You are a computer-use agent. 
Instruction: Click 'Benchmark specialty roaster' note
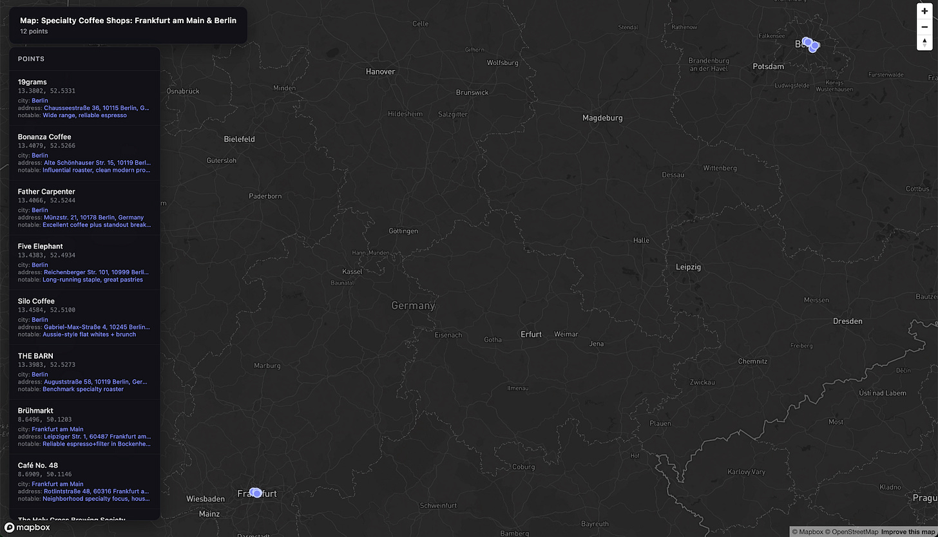click(x=83, y=389)
